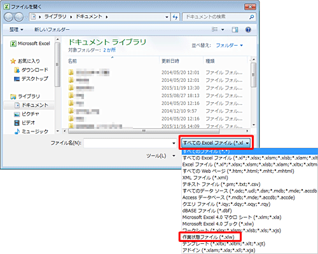Open the file name history dropdown arrow
318x254 pixels.
tap(174, 143)
